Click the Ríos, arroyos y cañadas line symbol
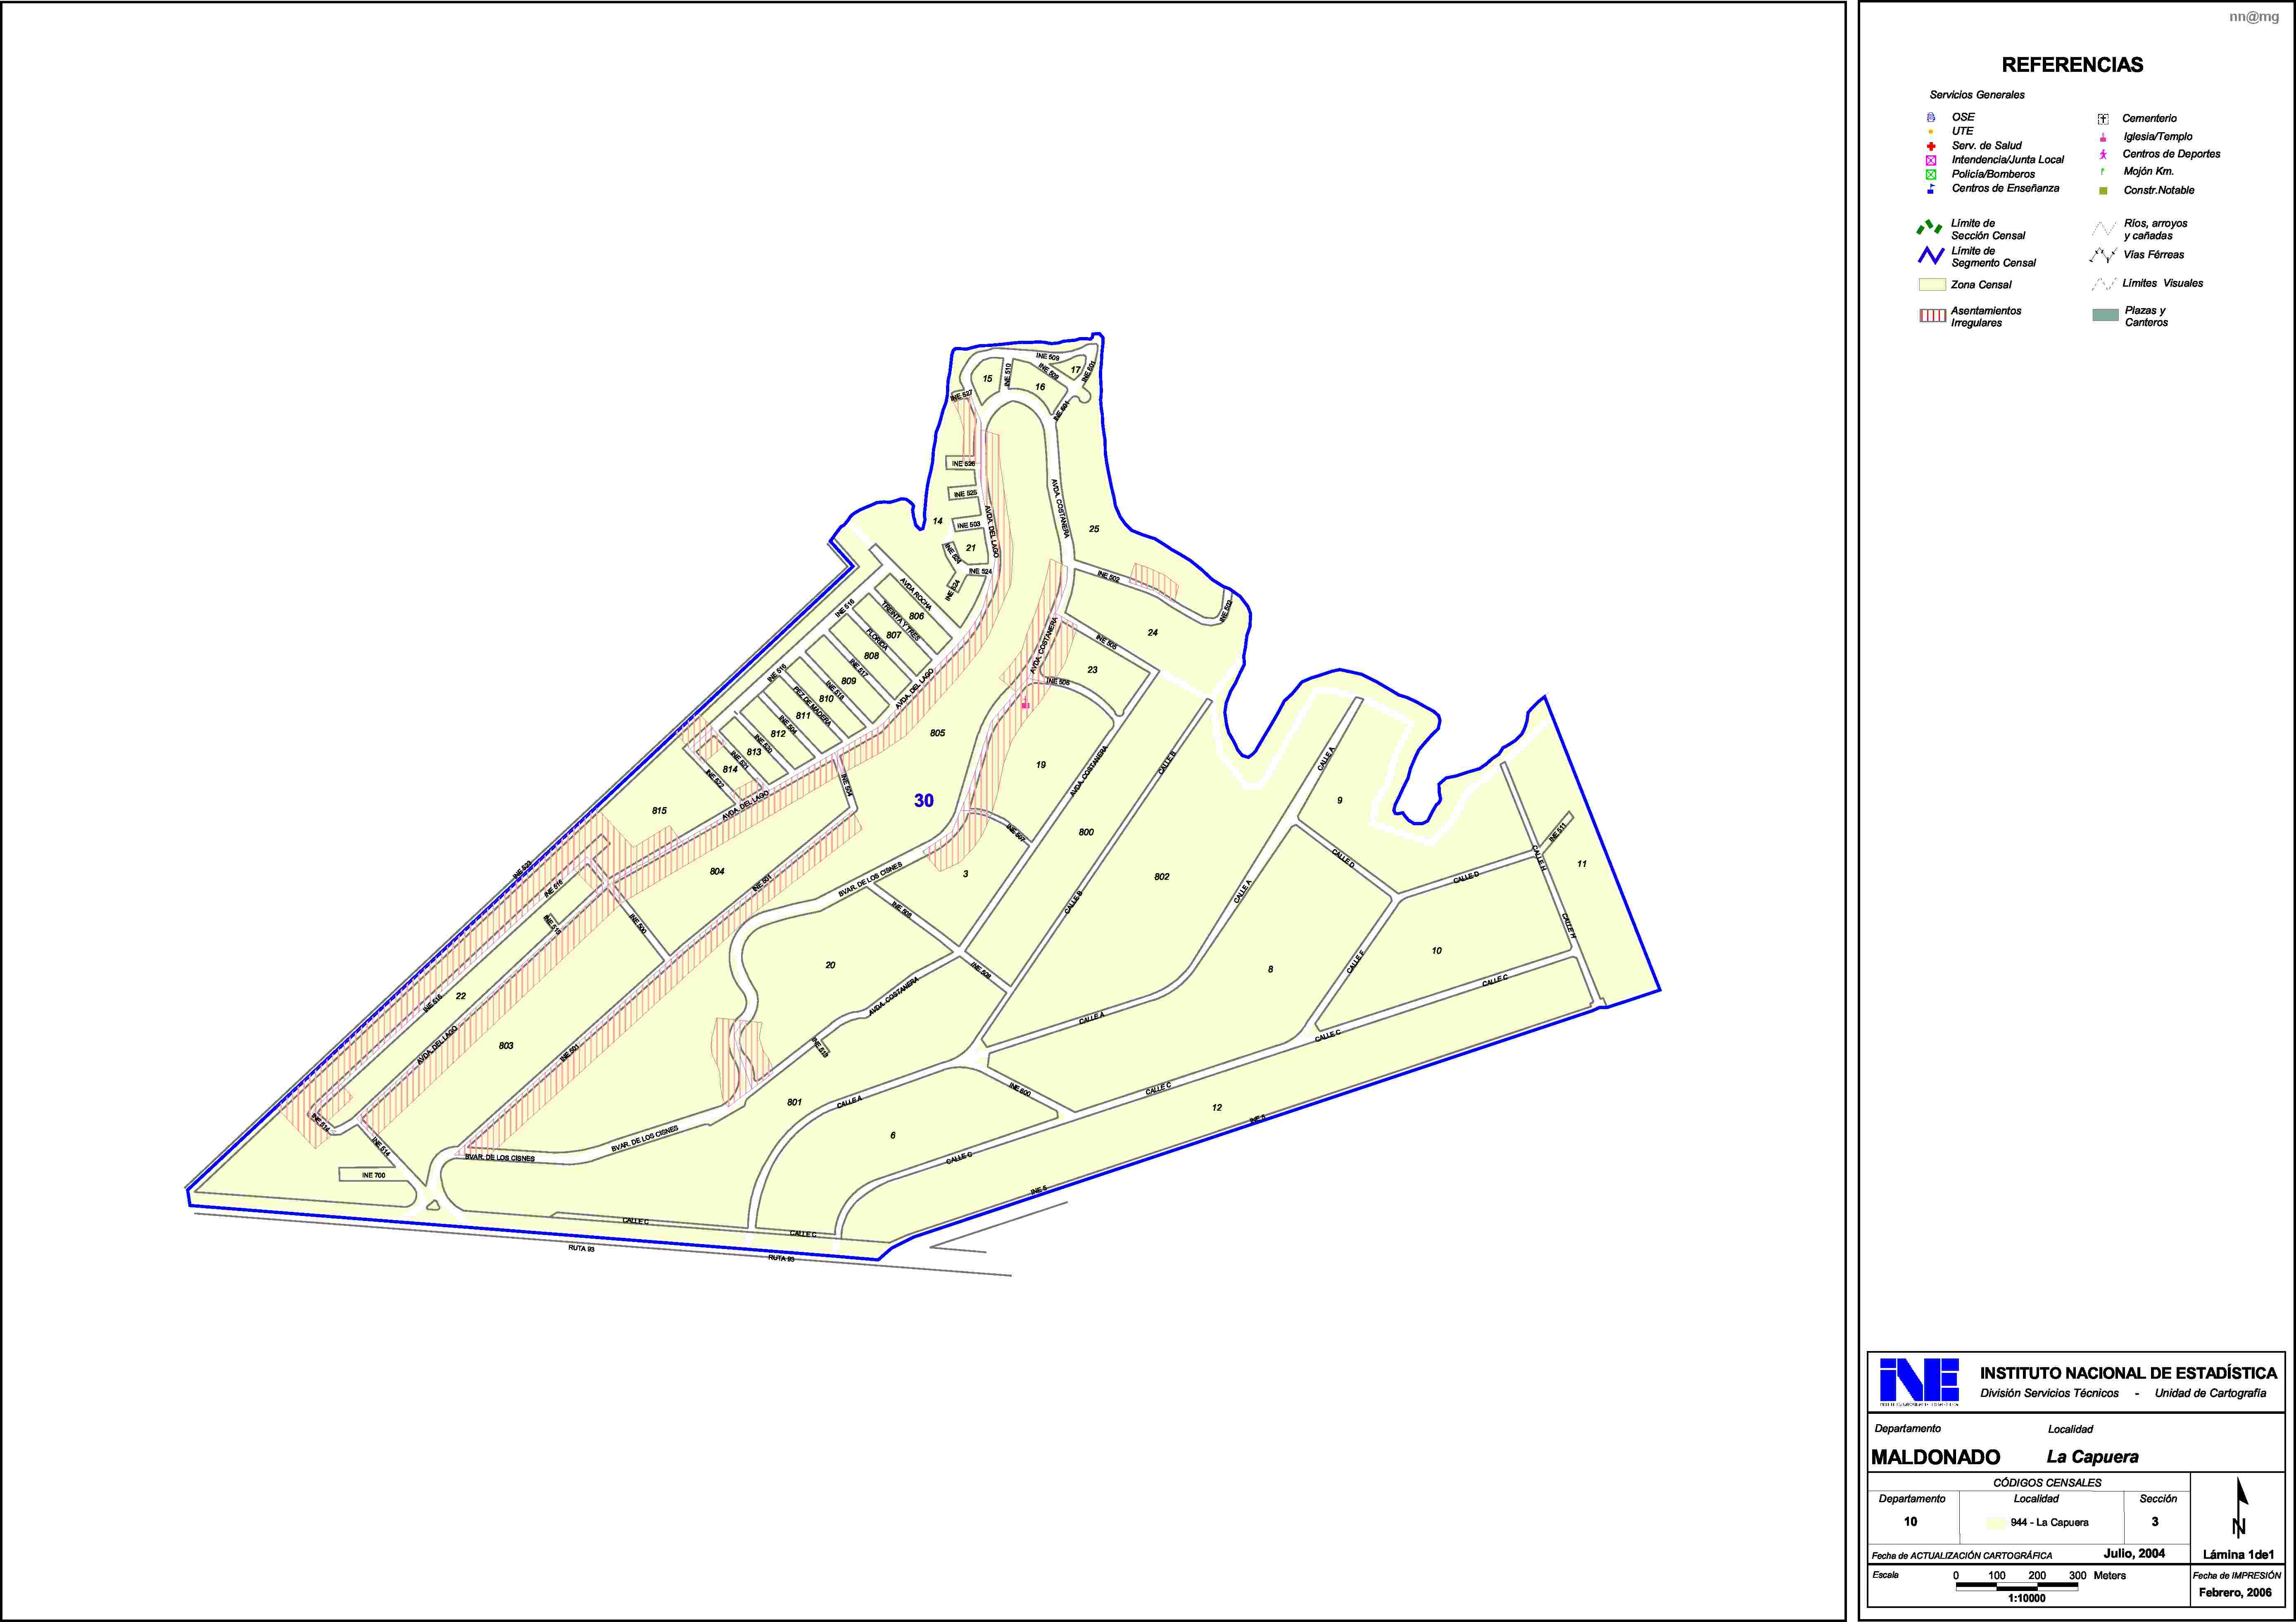The width and height of the screenshot is (2296, 1622). (x=2104, y=229)
